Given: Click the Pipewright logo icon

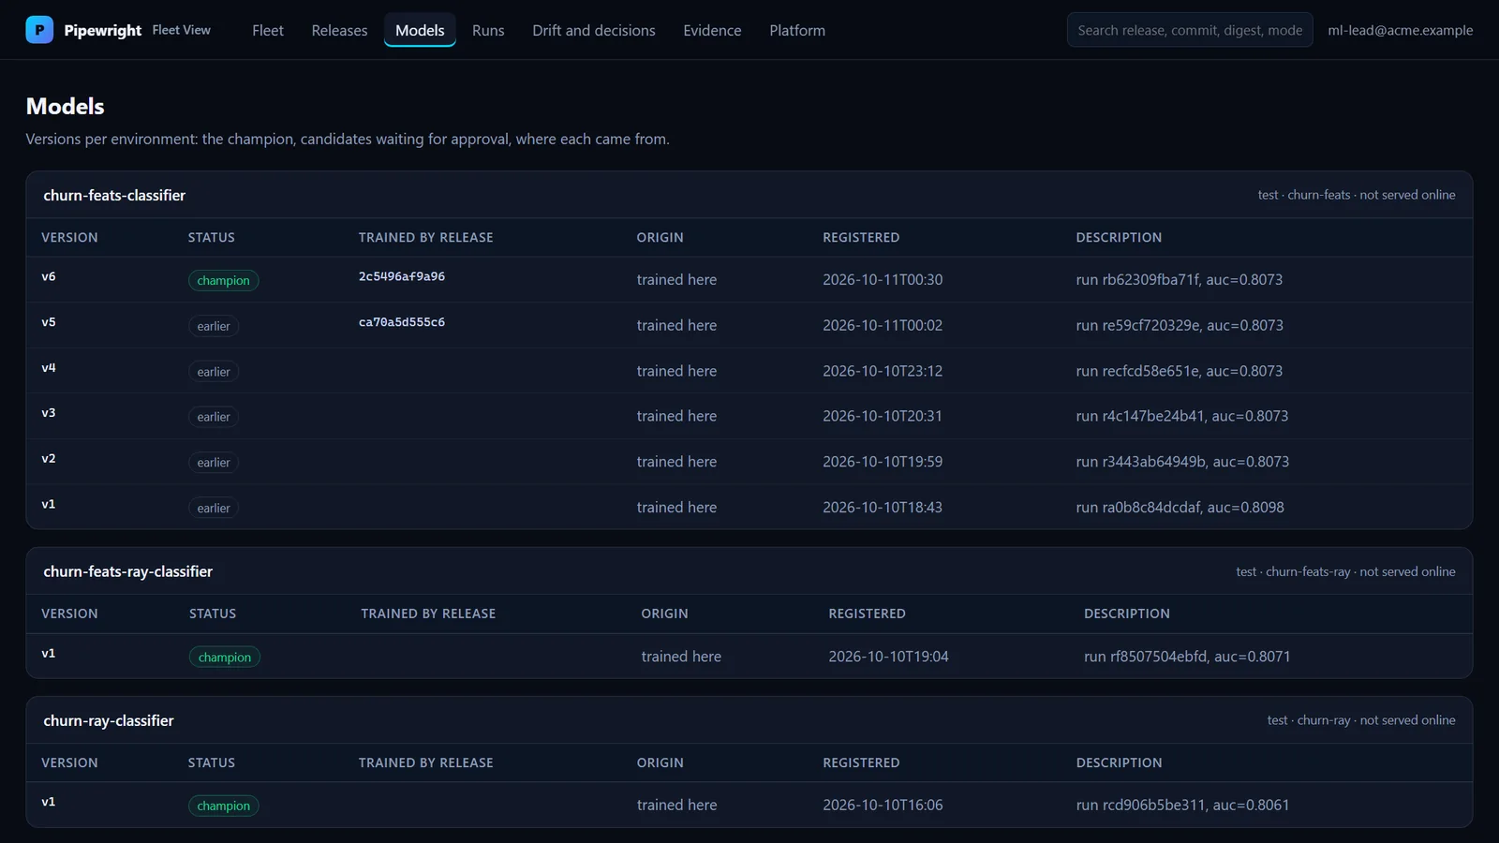Looking at the screenshot, I should point(39,30).
